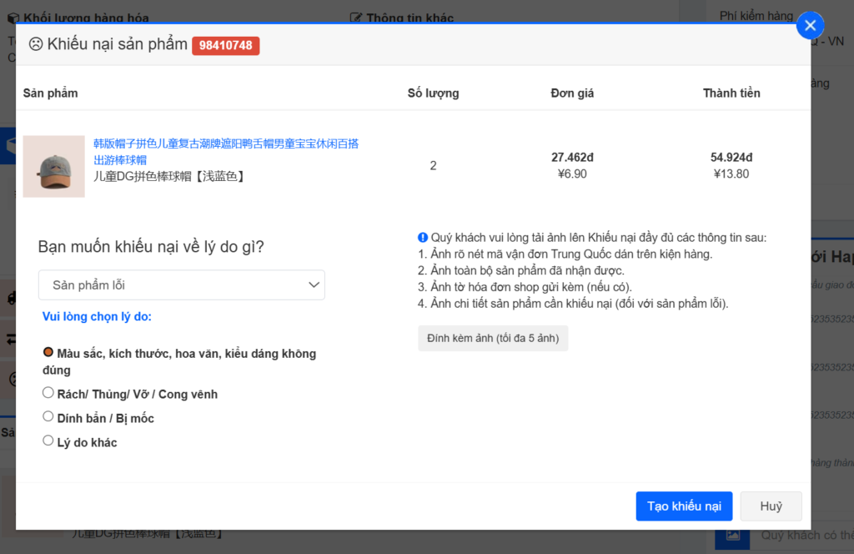This screenshot has height=554, width=854.
Task: Click the box icon beside Khối lượng hàng hóa
Action: (13, 18)
